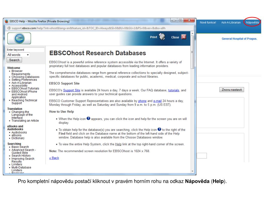Open EBSCOhost Tutorials topic
The width and height of the screenshot is (264, 198).
coord(25,89)
